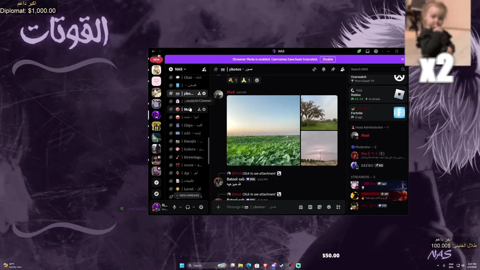Open the Drawings channel
Image resolution: width=480 pixels, height=270 pixels.
pyautogui.click(x=187, y=157)
